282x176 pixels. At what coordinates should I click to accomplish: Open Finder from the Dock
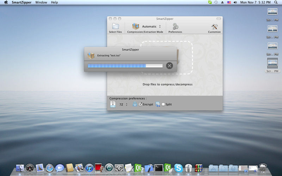(x=20, y=168)
